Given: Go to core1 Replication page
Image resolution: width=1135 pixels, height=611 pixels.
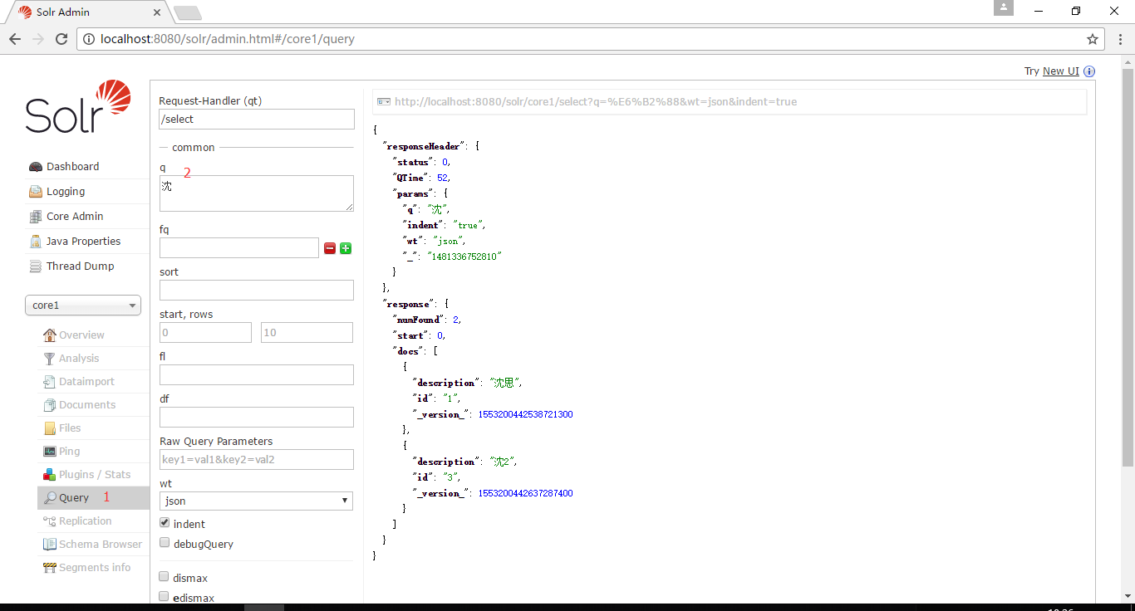Looking at the screenshot, I should coord(85,521).
